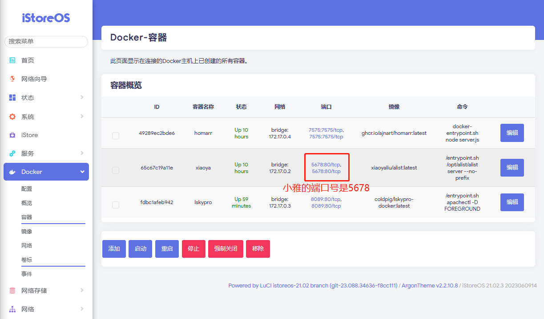Open xiaoya first 5678:80/tcp port link
The height and width of the screenshot is (319, 544).
click(326, 165)
